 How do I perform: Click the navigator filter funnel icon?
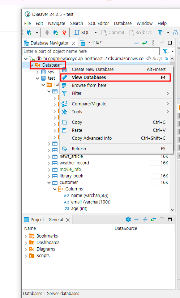(166, 51)
